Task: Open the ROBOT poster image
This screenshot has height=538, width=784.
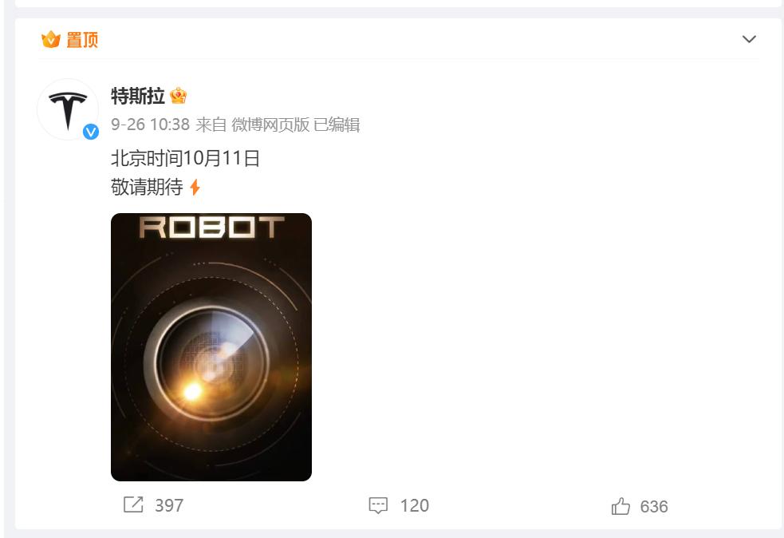Action: coord(211,346)
